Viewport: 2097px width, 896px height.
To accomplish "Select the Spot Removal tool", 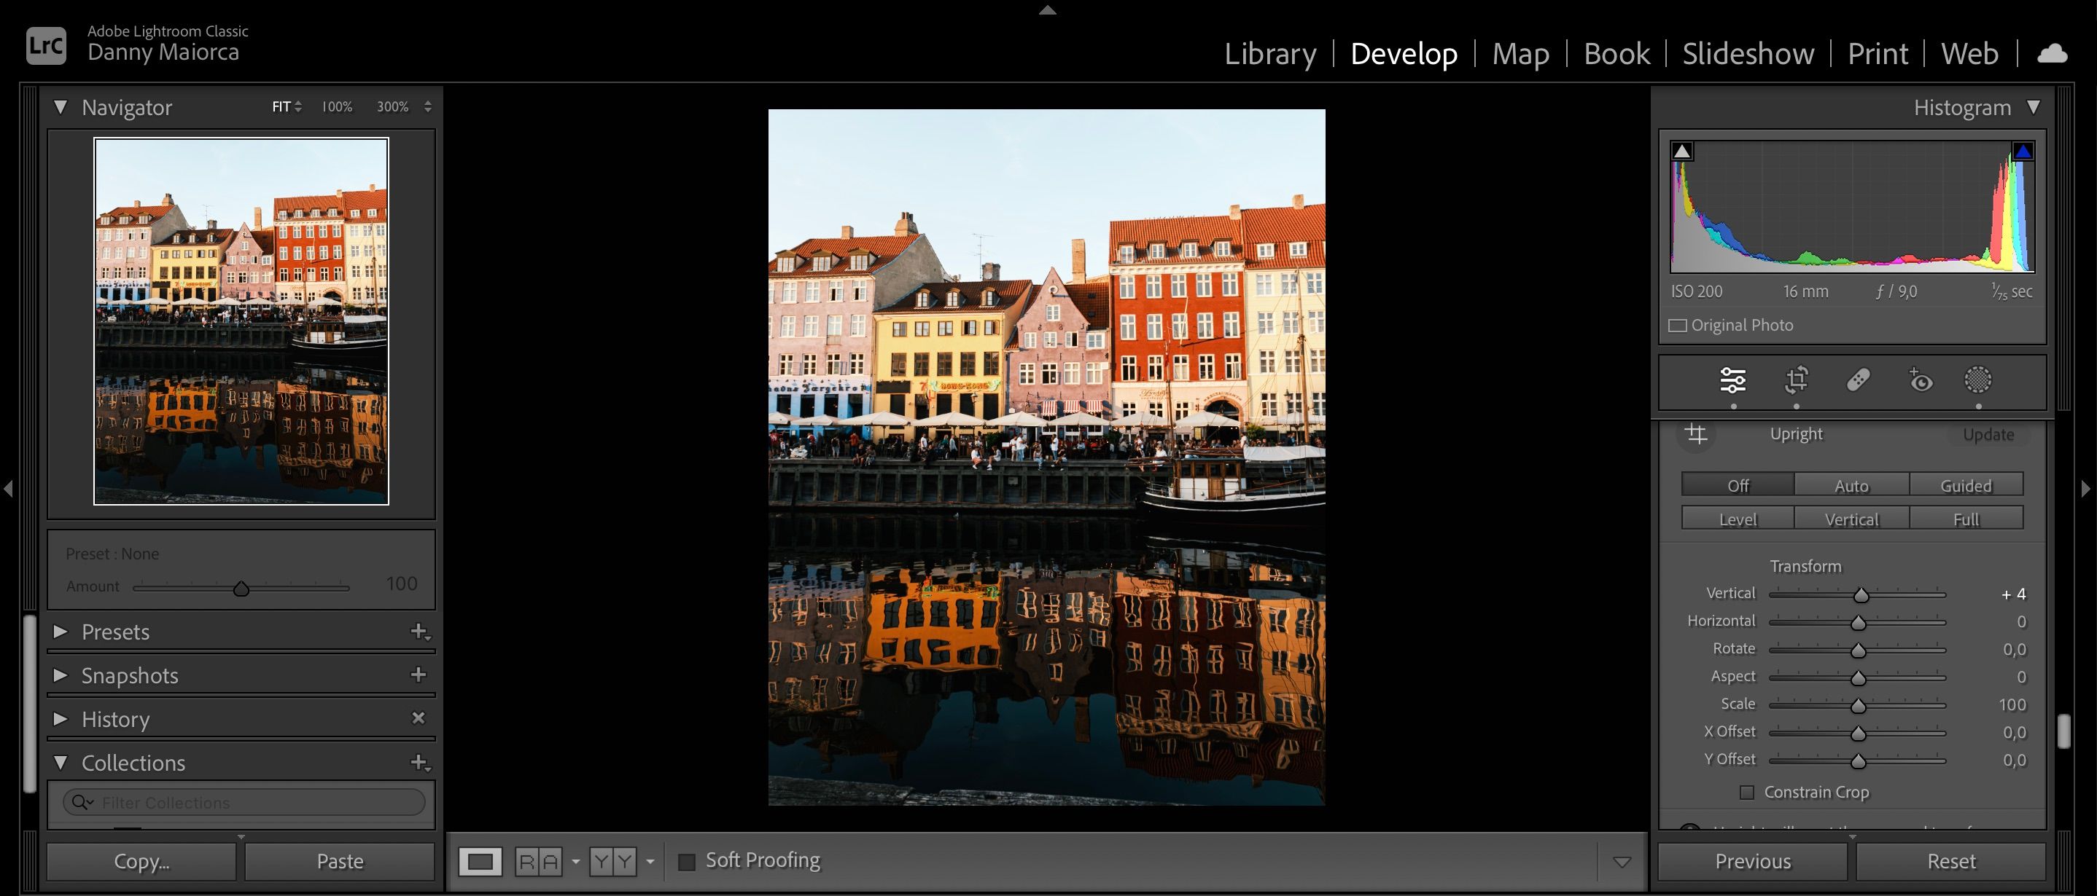I will coord(1859,380).
